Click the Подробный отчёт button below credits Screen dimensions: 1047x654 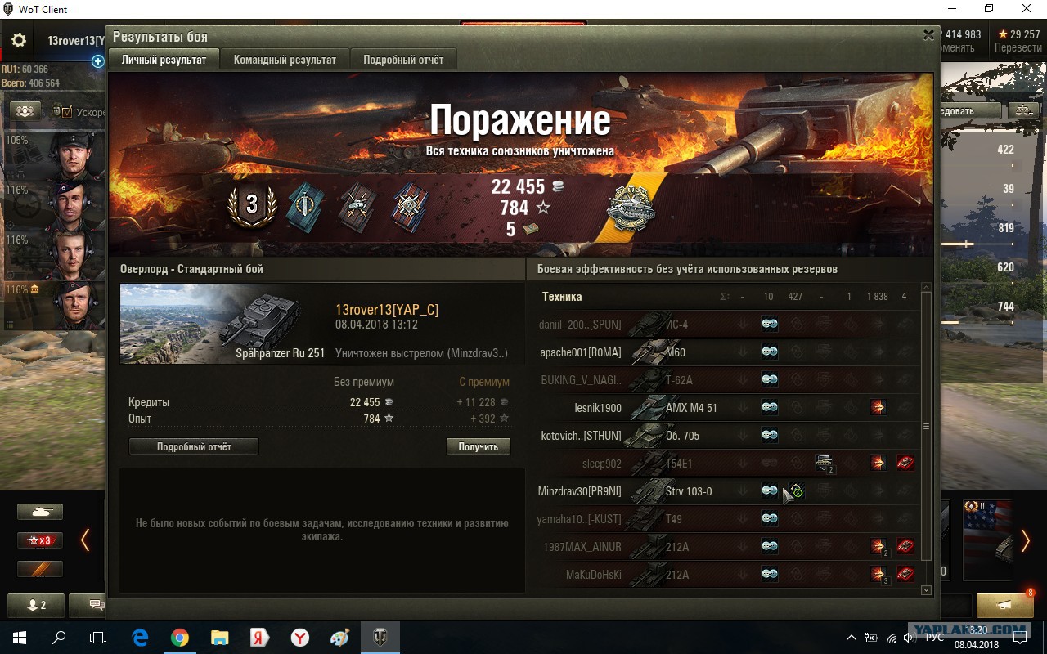(x=194, y=446)
